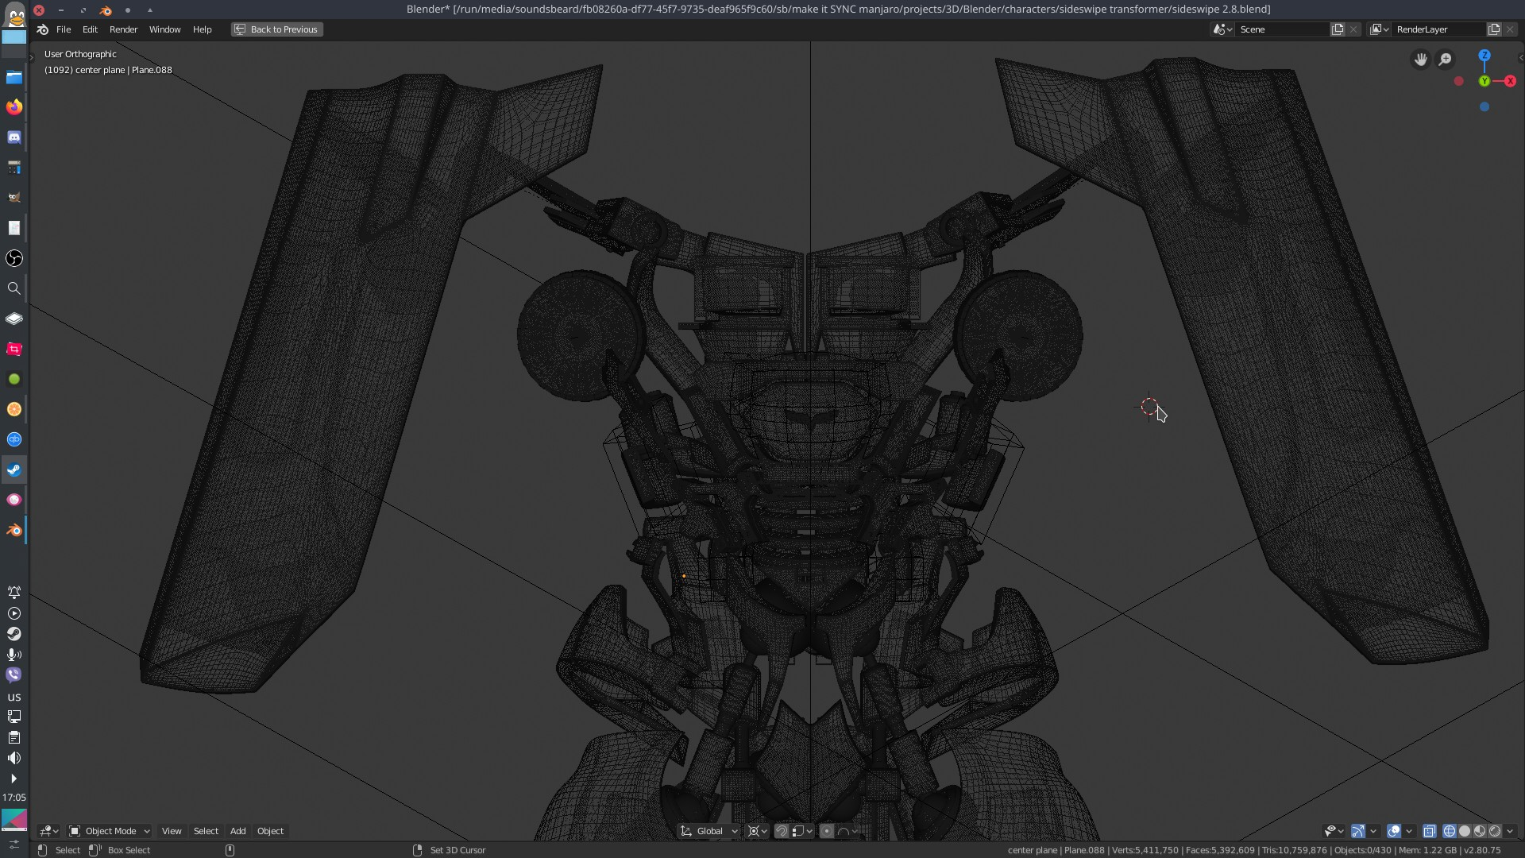Viewport: 1525px width, 858px height.
Task: Open the Help menu
Action: [202, 29]
